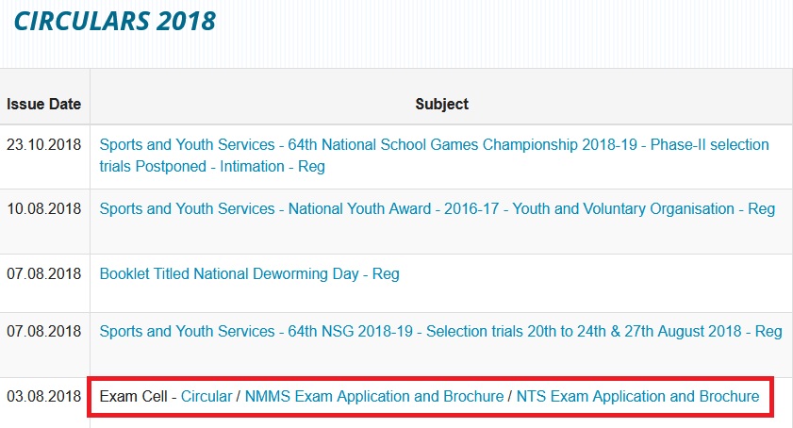Click the year 2018 in the page heading
The height and width of the screenshot is (428, 793).
tap(188, 19)
